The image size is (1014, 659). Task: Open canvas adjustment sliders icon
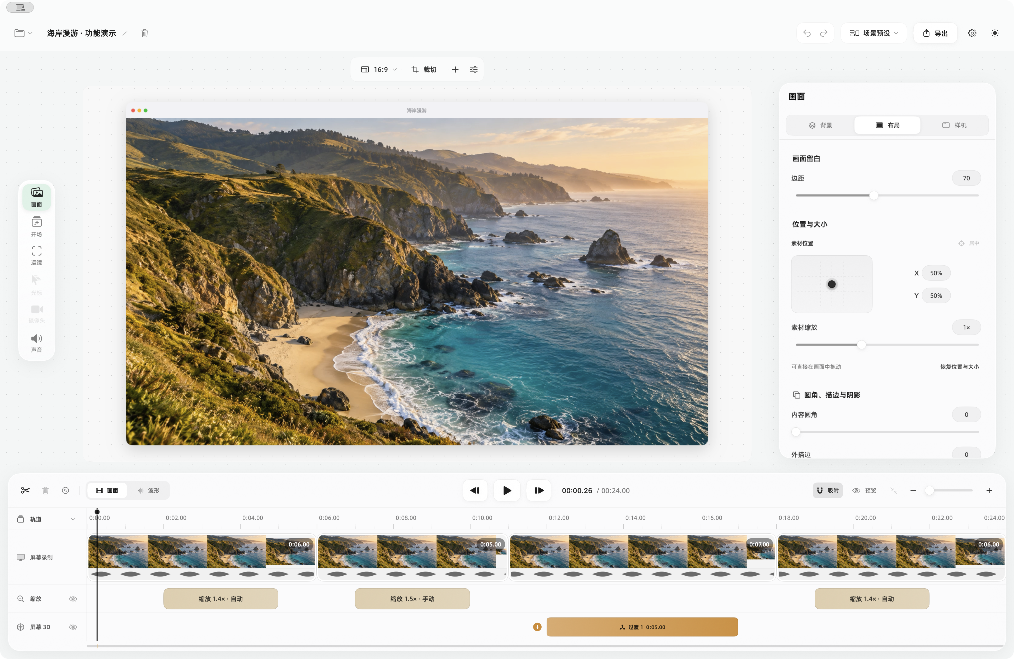click(x=474, y=69)
